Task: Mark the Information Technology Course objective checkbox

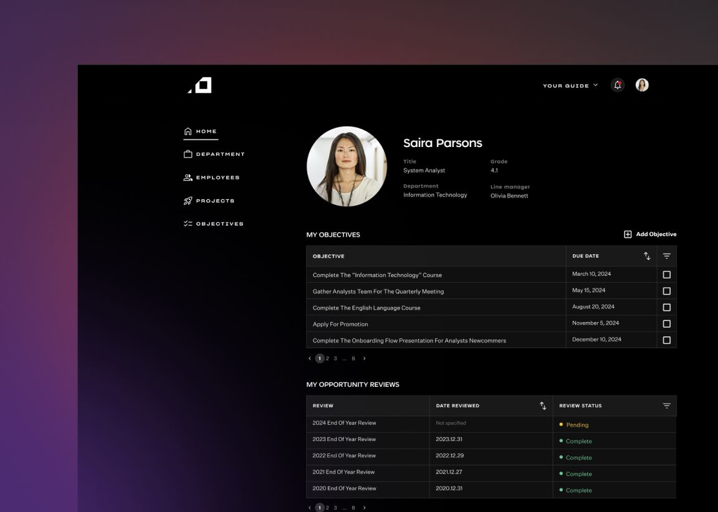Action: pos(666,275)
